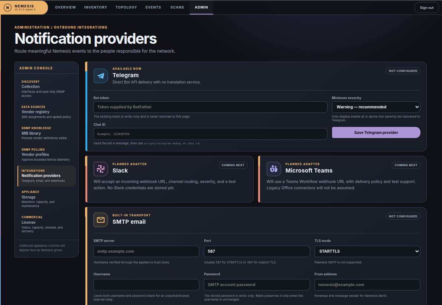Click Telegram's NOT CONFIGURED badge

tap(403, 71)
